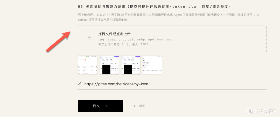Open the first uploaded screenshot thumbnail
Viewport: 280px width, 117px height.
(88, 65)
